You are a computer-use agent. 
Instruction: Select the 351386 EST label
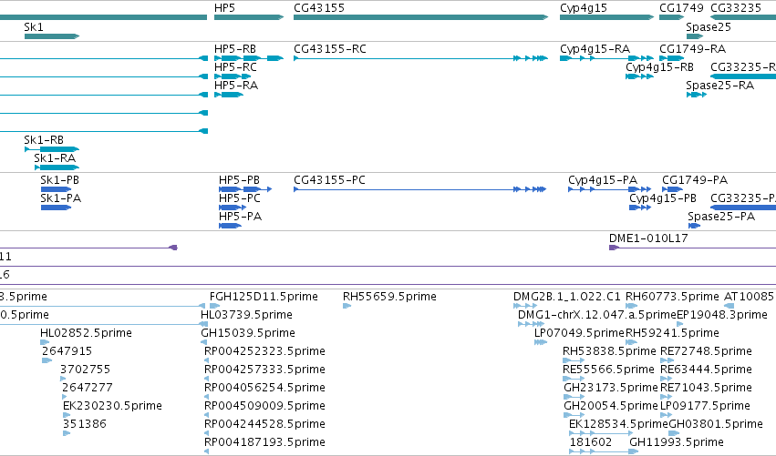coord(84,424)
